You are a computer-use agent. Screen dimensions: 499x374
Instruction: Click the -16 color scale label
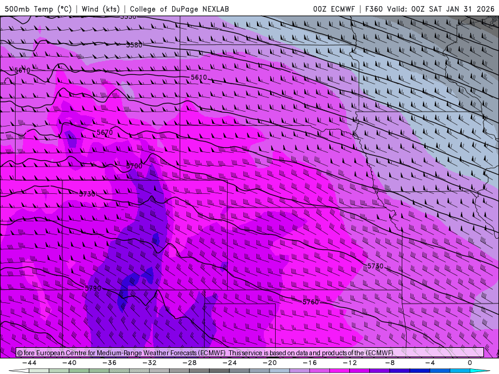(310, 363)
